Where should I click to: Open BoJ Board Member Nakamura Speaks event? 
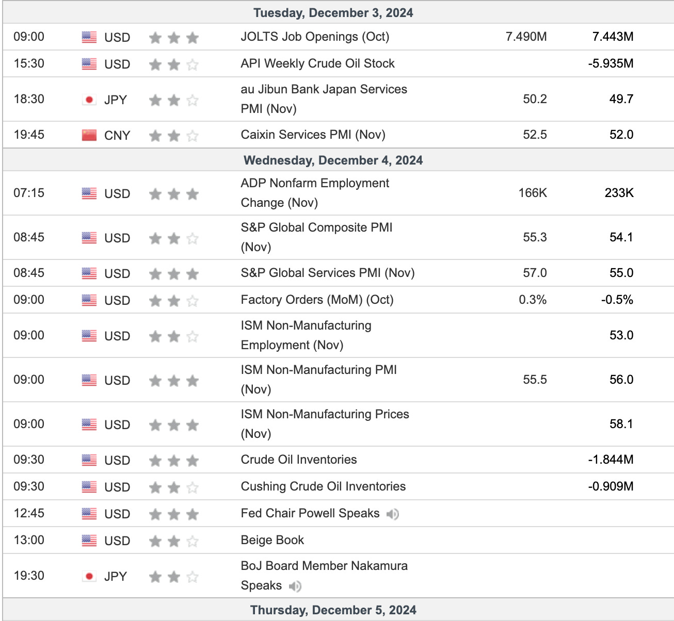(x=324, y=576)
